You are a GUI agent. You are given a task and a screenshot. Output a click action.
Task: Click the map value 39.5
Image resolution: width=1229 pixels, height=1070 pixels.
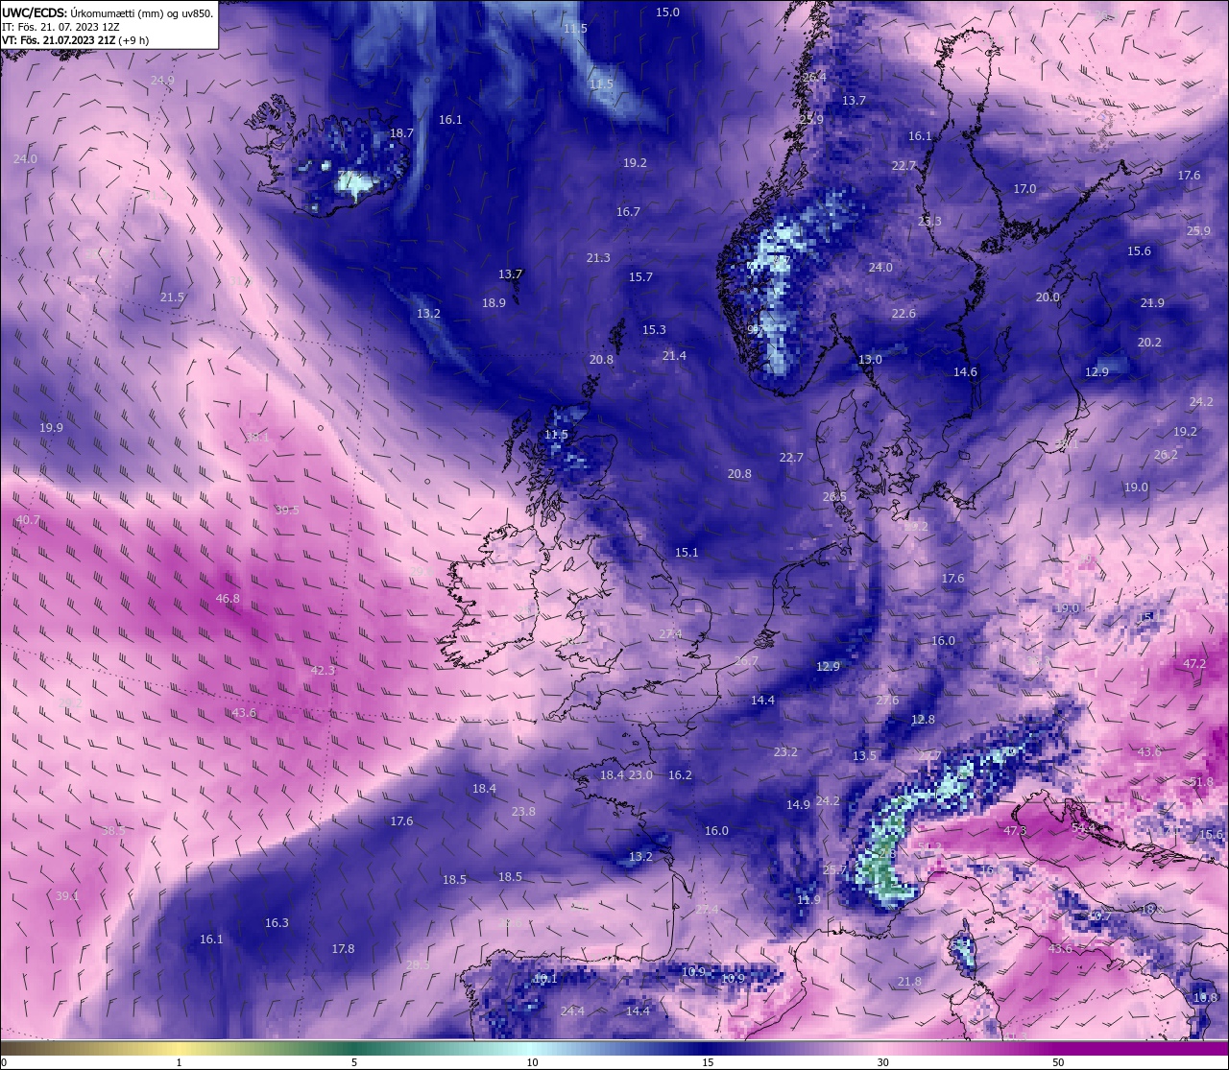click(x=287, y=511)
